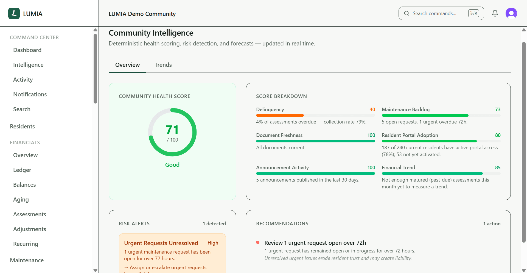This screenshot has height=273, width=527.
Task: Click the main page scroll down arrow
Action: tap(524, 271)
